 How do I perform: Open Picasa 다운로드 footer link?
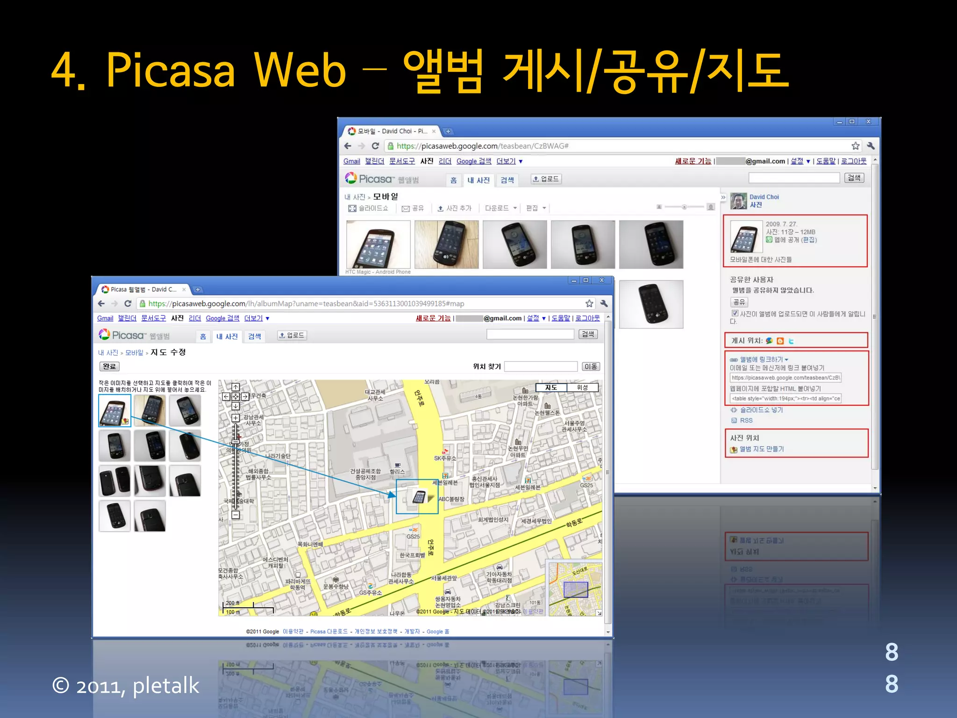tap(329, 632)
